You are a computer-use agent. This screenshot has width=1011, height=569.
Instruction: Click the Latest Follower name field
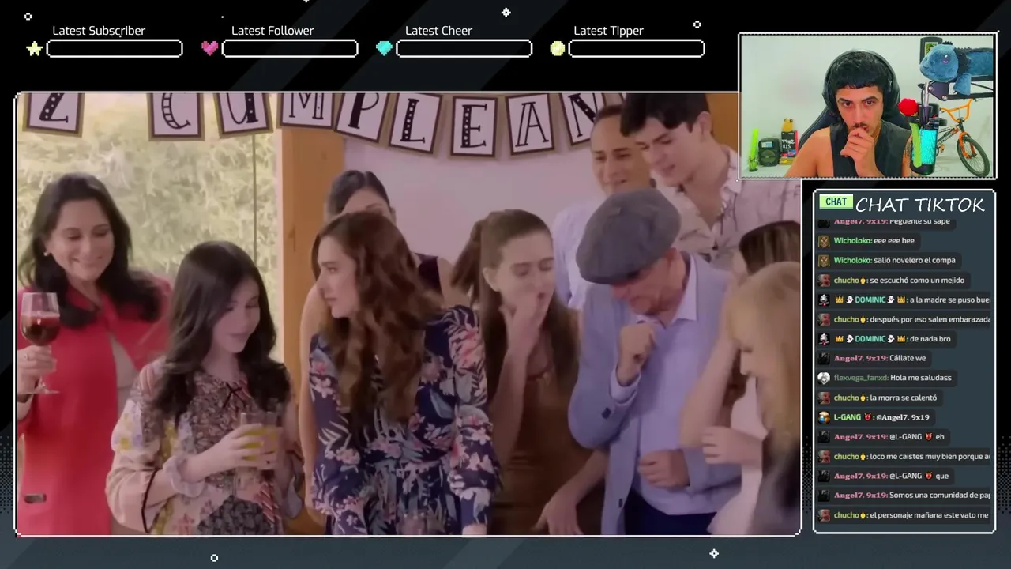pyautogui.click(x=290, y=49)
